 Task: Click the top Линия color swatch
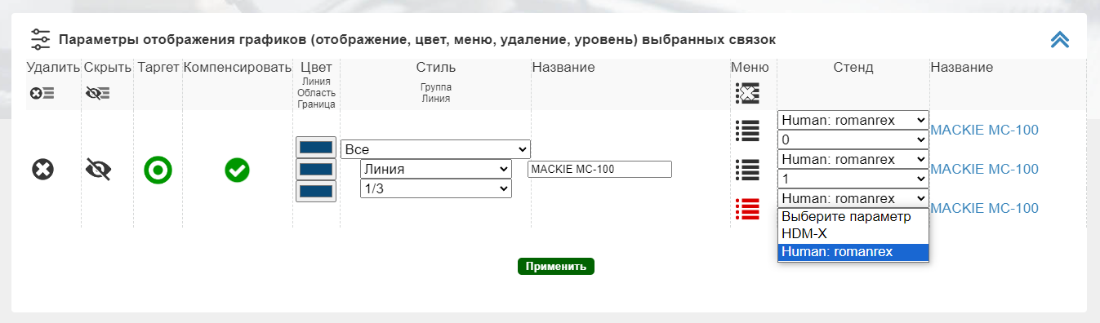tap(315, 148)
